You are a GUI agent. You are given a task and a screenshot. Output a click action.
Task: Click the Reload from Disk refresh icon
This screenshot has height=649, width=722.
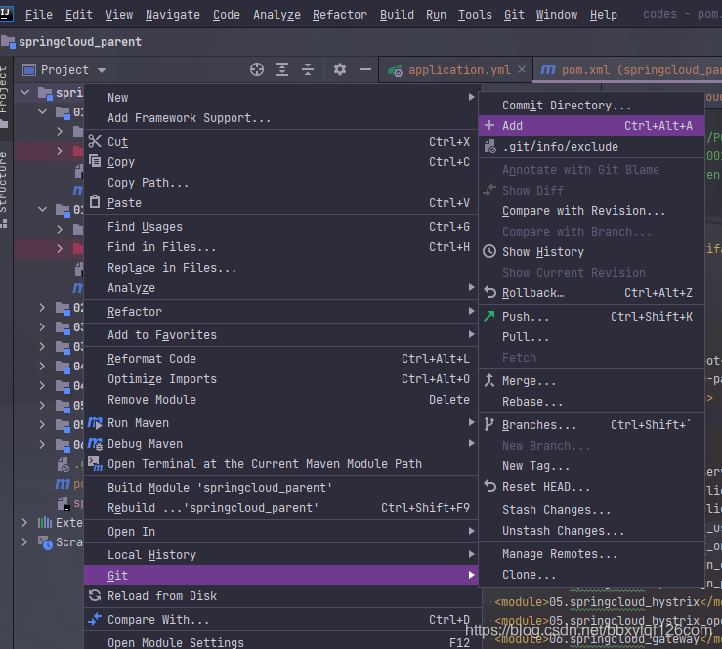[95, 595]
